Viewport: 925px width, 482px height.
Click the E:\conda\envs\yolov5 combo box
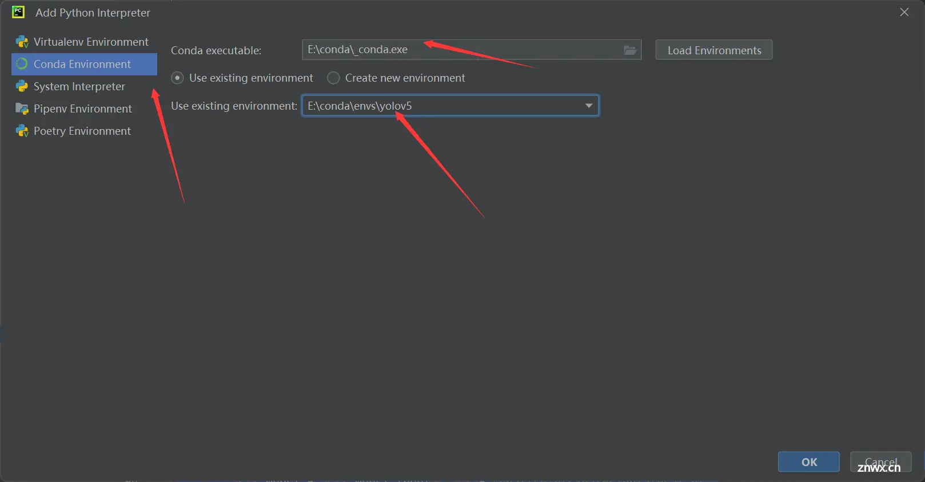coord(450,106)
